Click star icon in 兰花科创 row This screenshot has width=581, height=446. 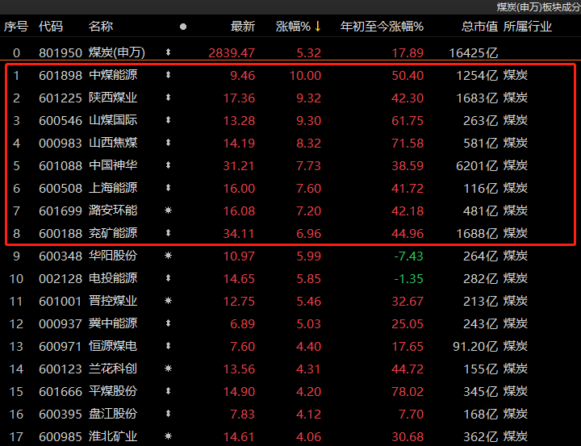[168, 369]
